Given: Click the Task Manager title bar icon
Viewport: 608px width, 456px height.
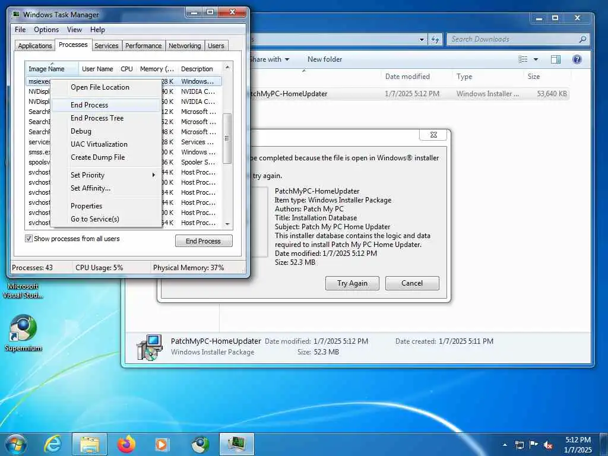Looking at the screenshot, I should click(16, 14).
